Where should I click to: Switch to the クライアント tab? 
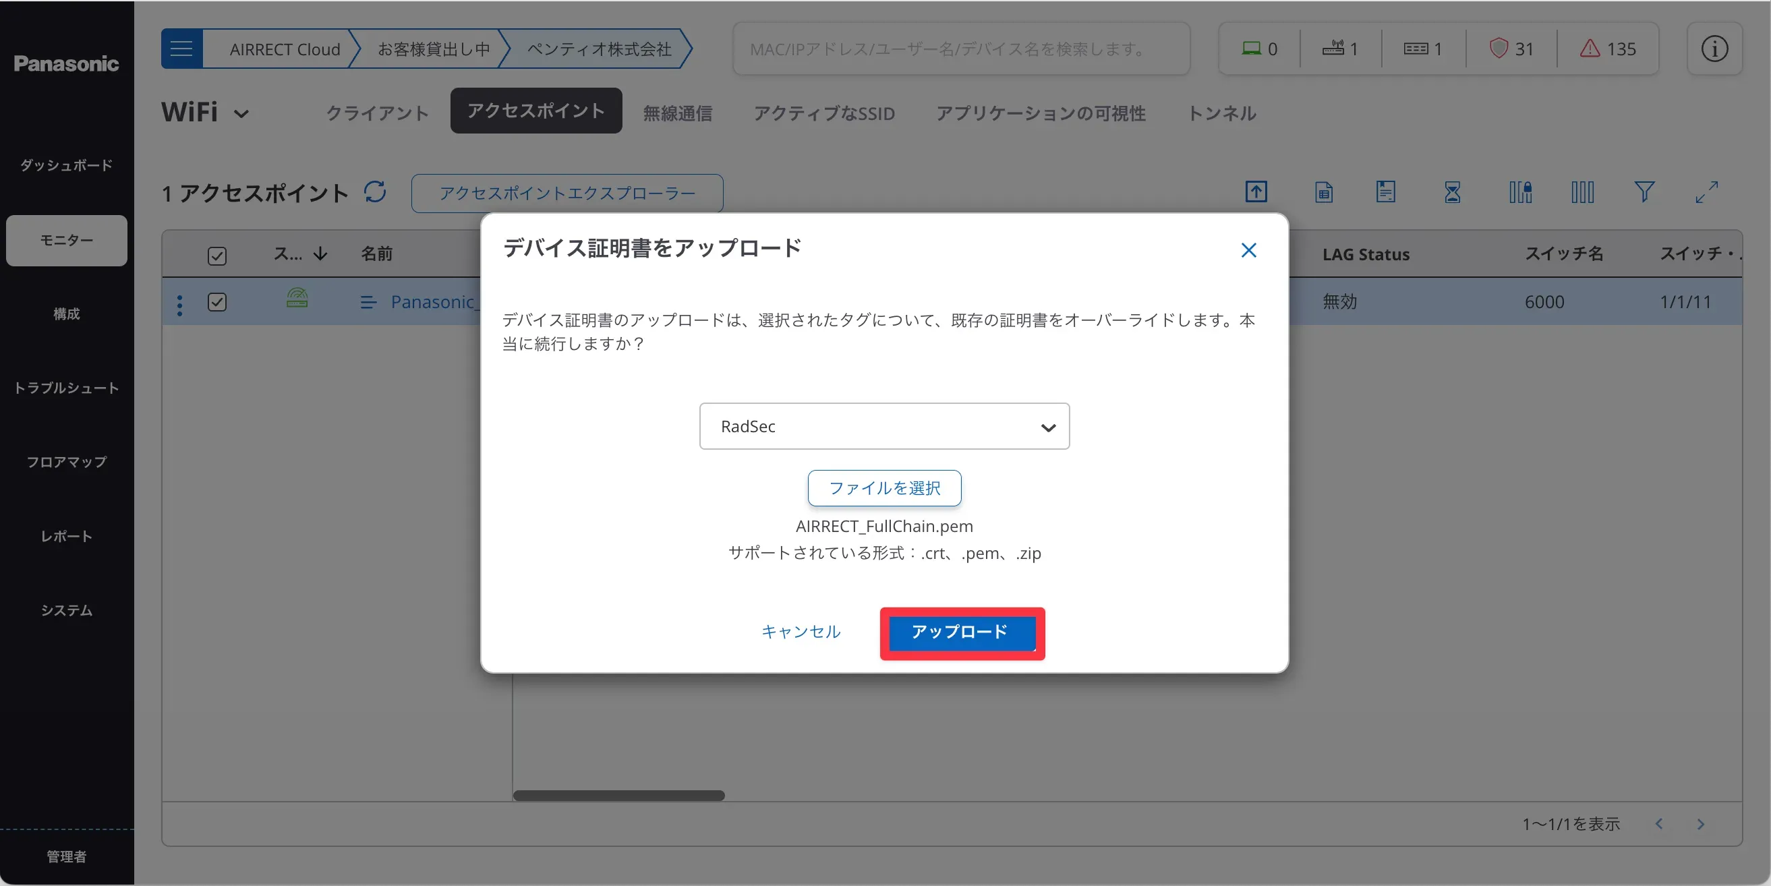coord(377,113)
